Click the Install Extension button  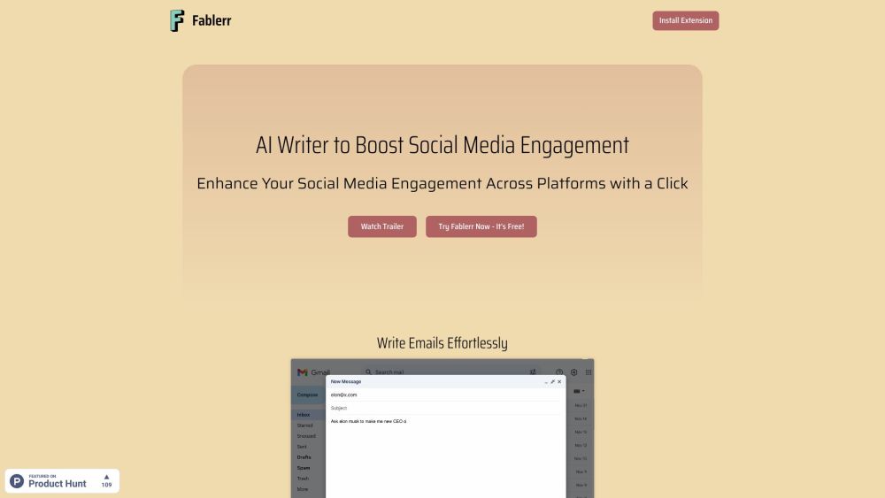coord(686,20)
